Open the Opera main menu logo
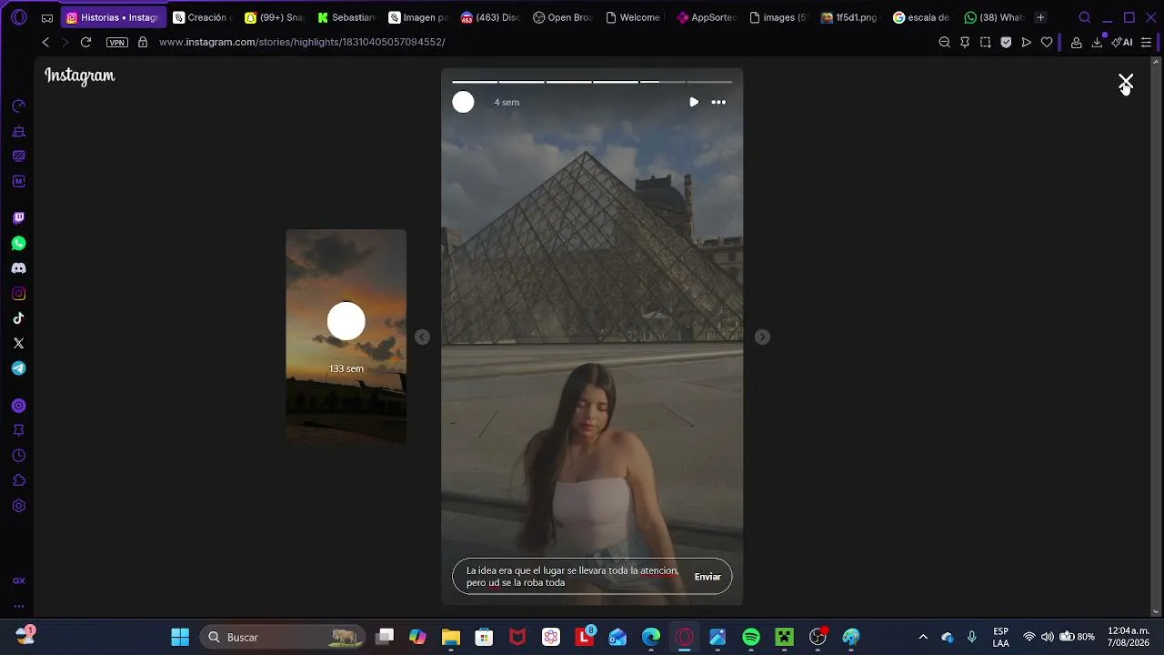The height and width of the screenshot is (655, 1164). coord(18,17)
